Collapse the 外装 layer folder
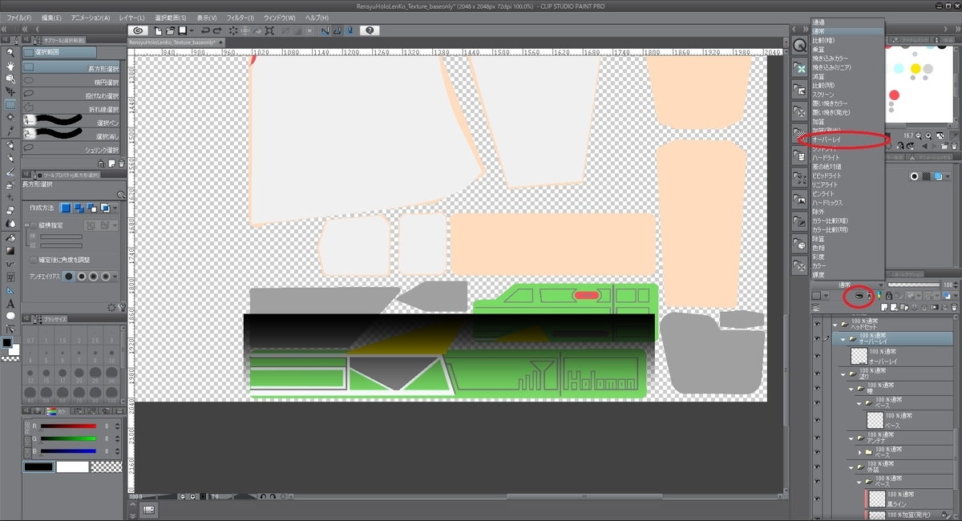The image size is (962, 521). [850, 466]
